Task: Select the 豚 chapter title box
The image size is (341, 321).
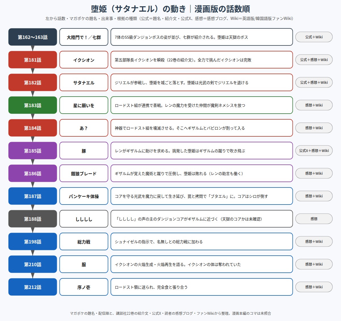Action: coord(84,151)
